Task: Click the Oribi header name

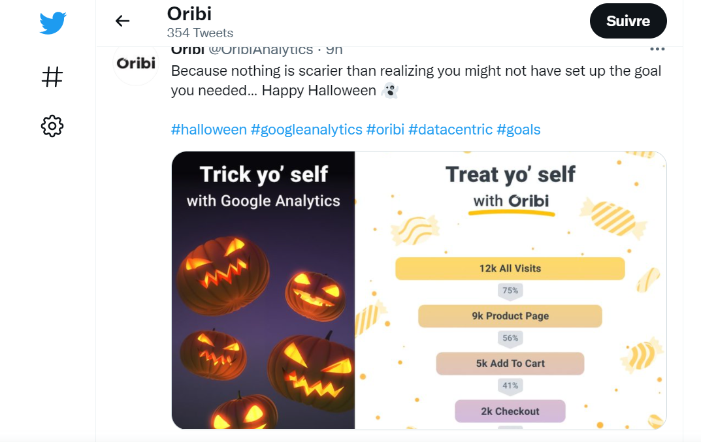Action: (x=189, y=13)
